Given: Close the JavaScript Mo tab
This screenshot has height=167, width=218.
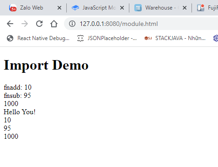Looking at the screenshot, I should click(122, 8).
